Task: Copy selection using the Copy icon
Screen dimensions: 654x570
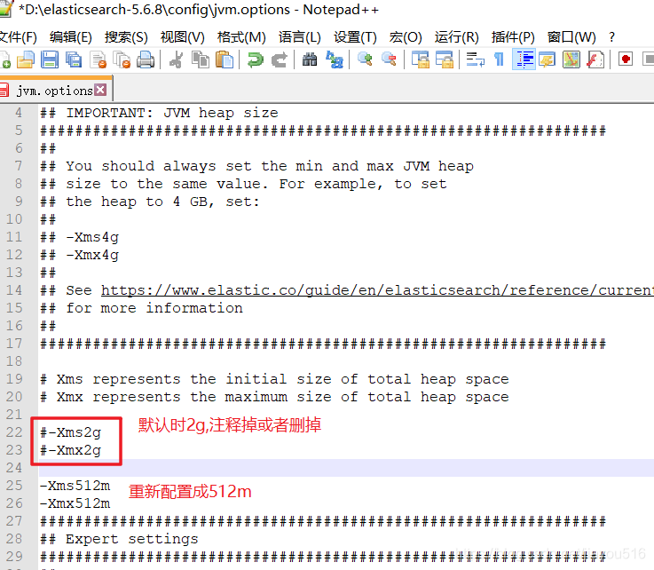Action: (x=201, y=59)
